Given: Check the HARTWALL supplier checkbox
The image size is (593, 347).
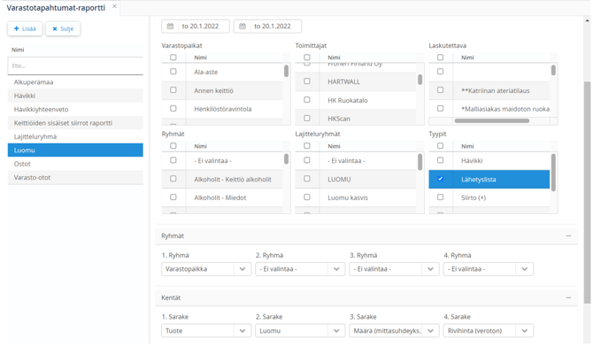Looking at the screenshot, I should pos(307,81).
